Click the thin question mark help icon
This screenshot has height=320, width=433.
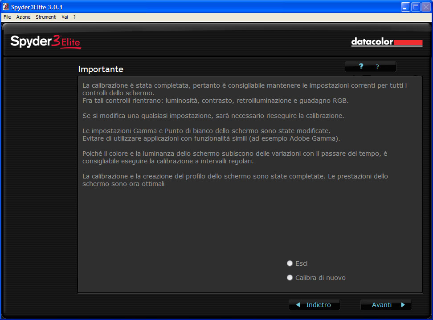377,67
